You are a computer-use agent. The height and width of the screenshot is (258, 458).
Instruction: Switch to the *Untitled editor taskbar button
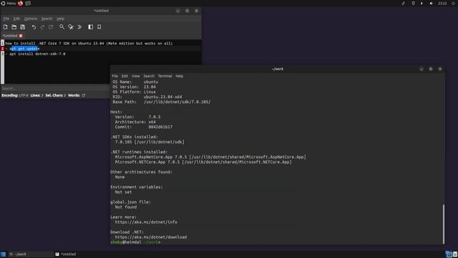point(66,254)
